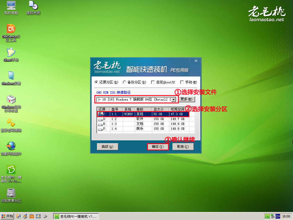Click the 还原 column header
The image size is (293, 220).
(x=103, y=109)
